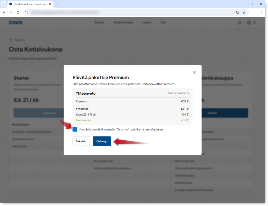Click the install app icon in address bar
The height and width of the screenshot is (206, 268).
tap(238, 12)
